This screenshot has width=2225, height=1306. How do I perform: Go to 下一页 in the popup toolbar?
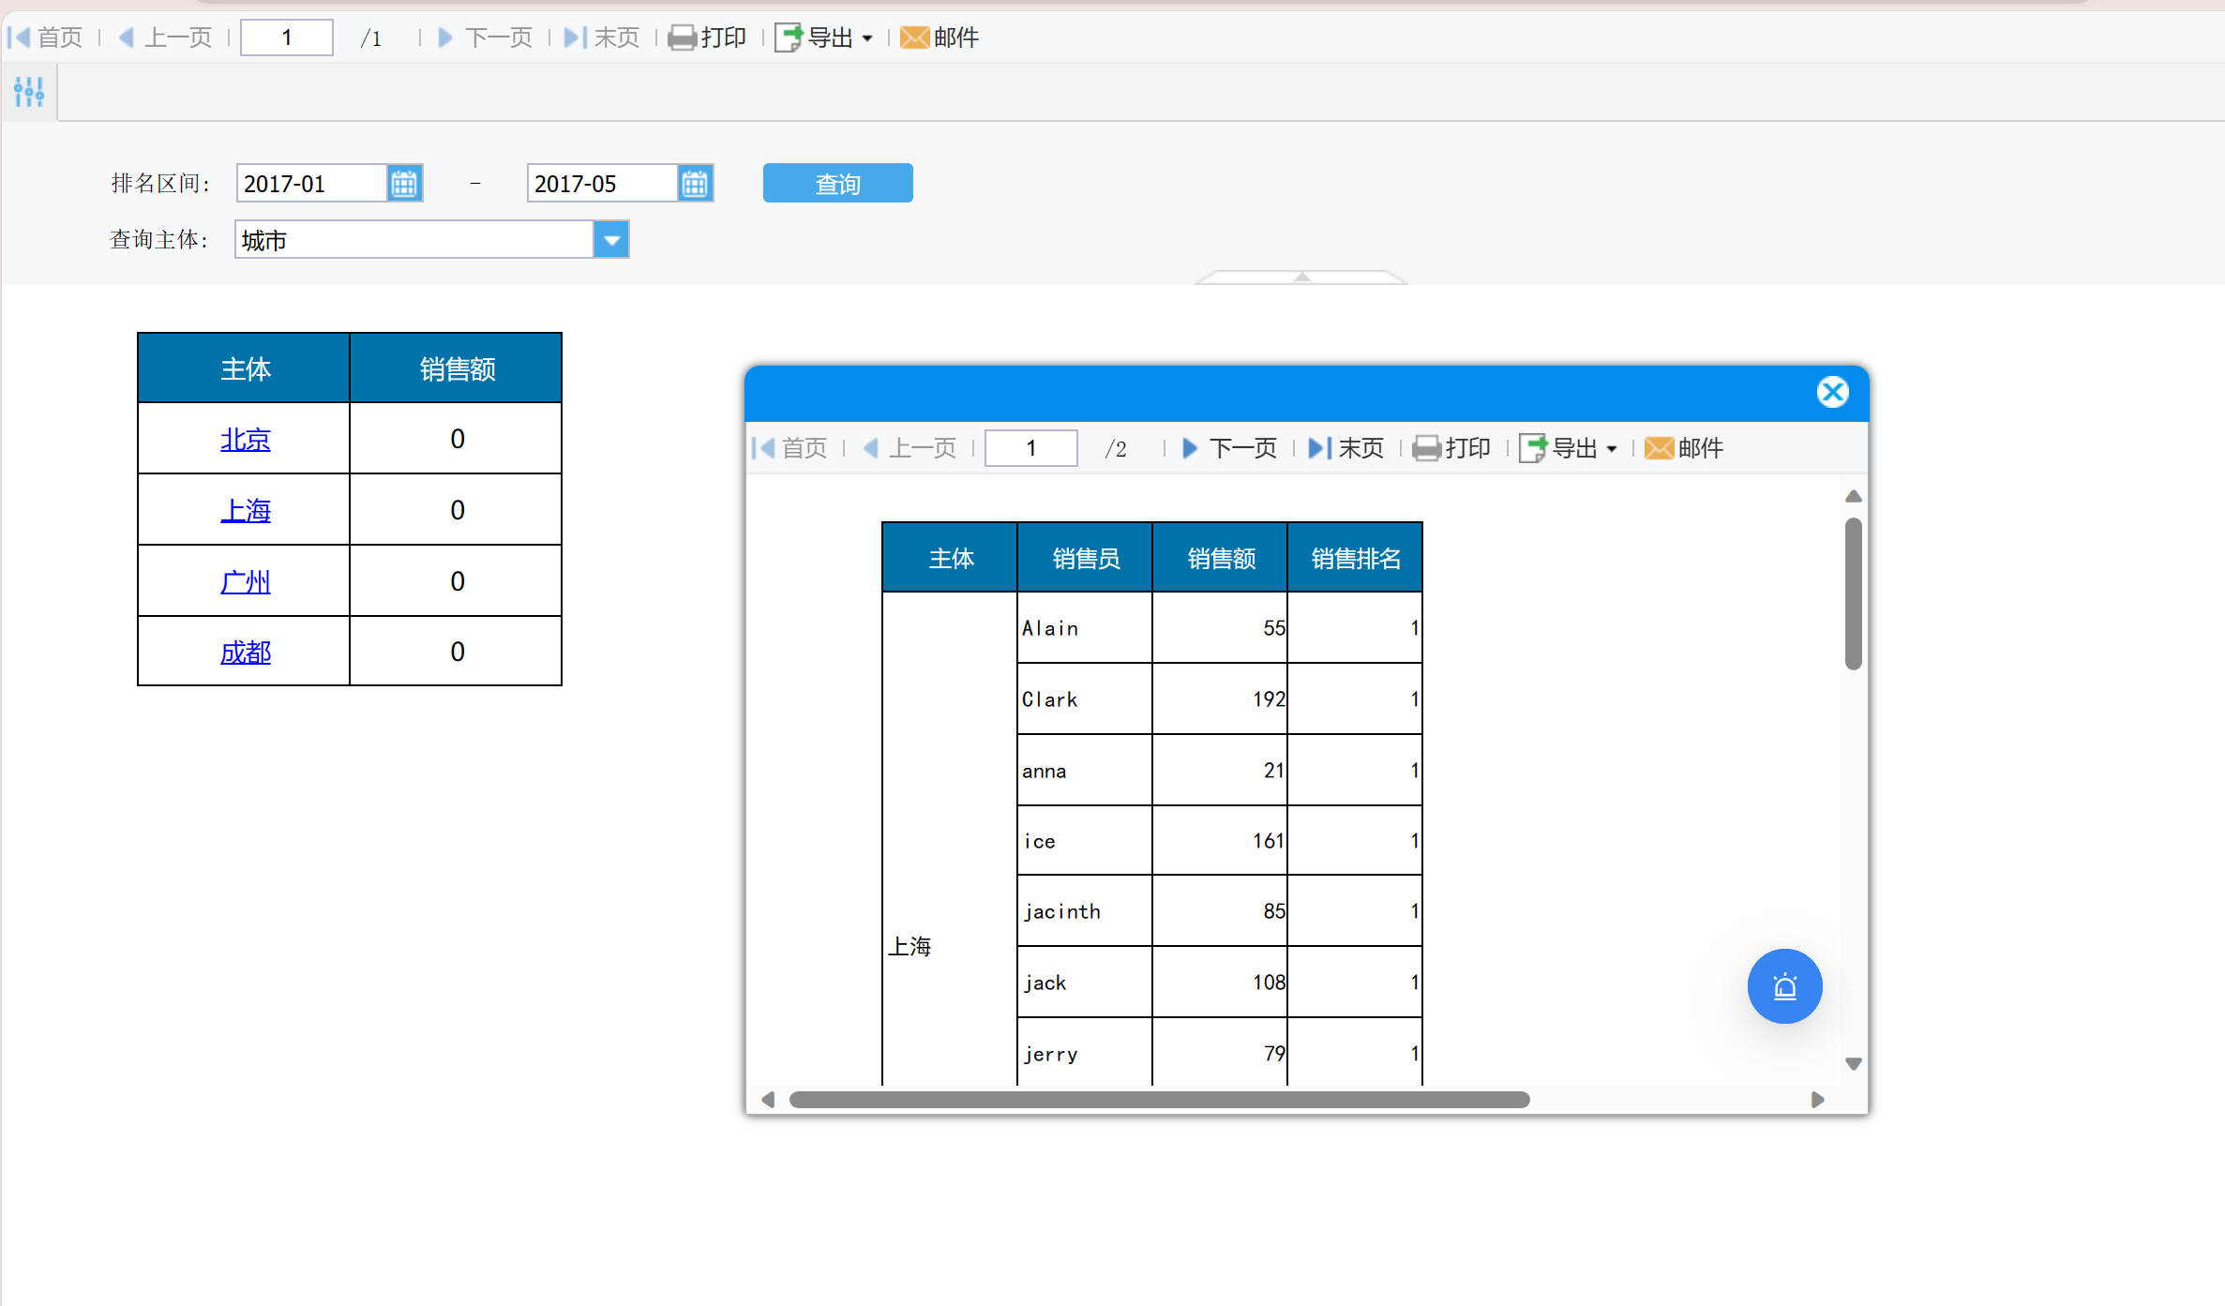click(1230, 448)
